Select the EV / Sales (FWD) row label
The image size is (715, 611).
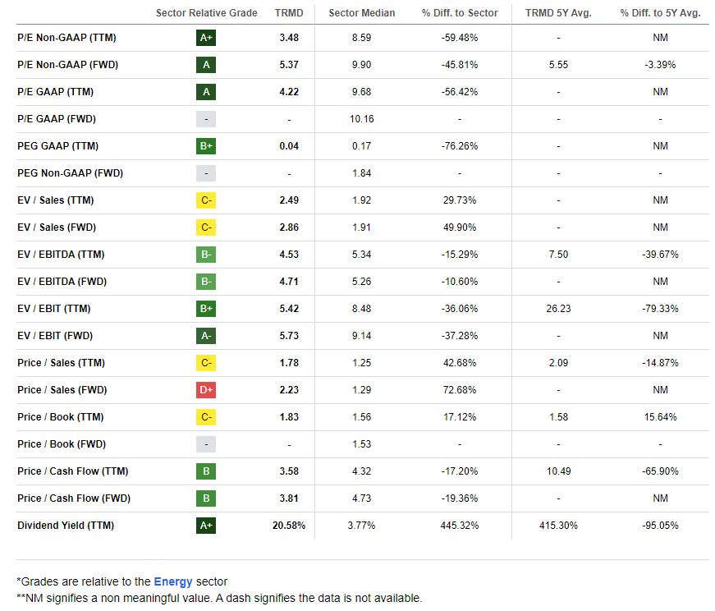[x=57, y=227]
